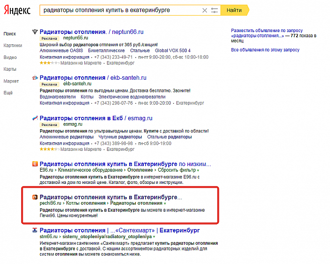Click 'Все объявления по этому запросу'
This screenshot has height=264, width=330.
(x=265, y=50)
